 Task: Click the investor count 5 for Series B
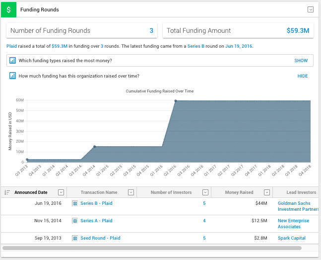(204, 203)
